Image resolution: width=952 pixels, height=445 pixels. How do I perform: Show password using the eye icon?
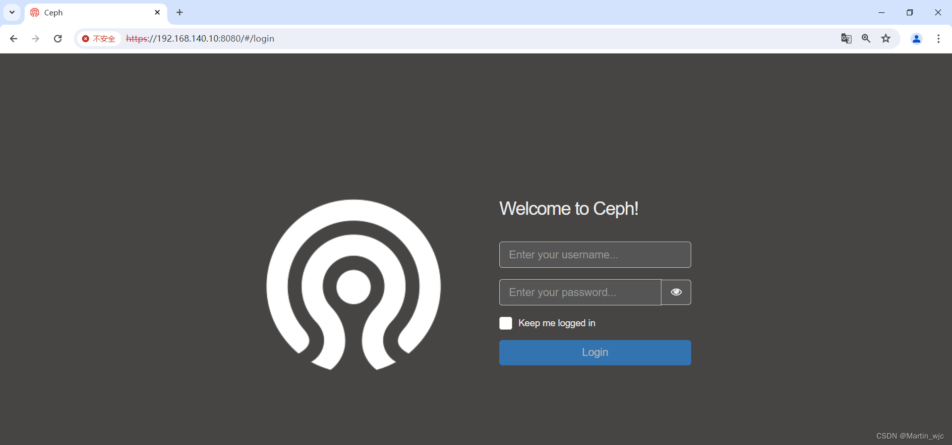676,292
